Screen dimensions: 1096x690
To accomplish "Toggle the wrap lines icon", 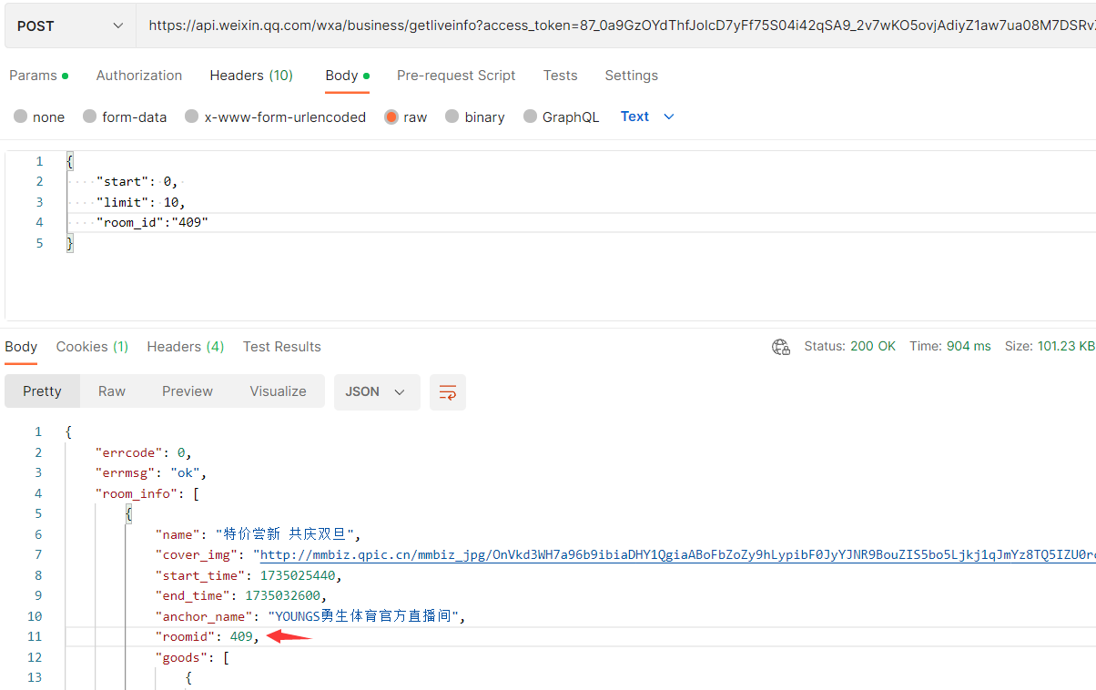I will (448, 392).
